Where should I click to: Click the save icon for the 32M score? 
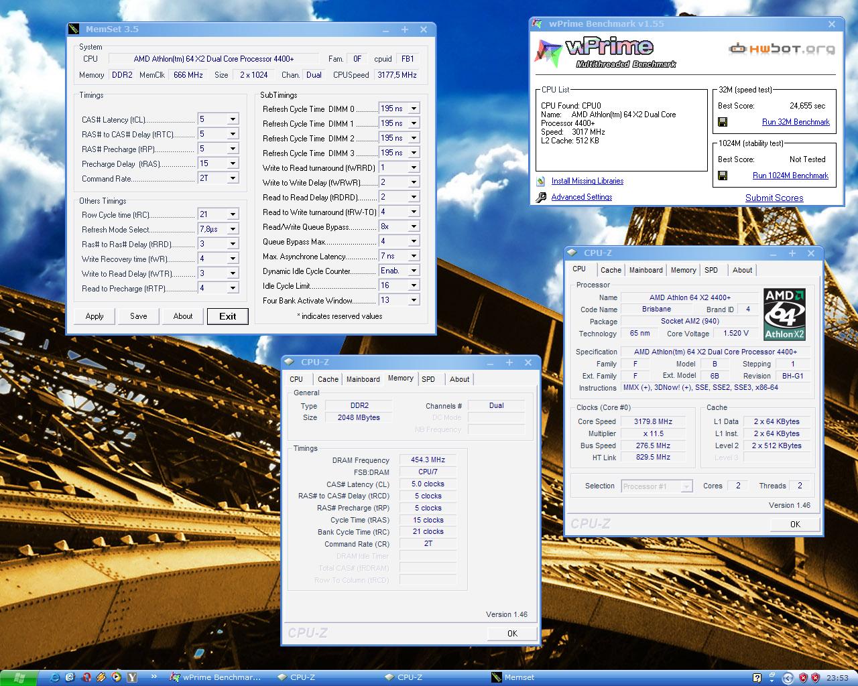pos(723,122)
